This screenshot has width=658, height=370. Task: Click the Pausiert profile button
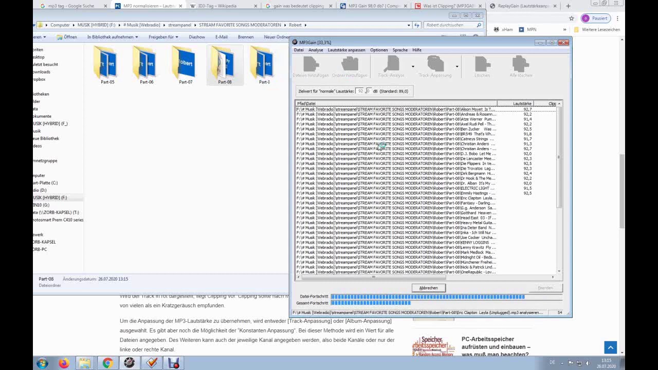[x=595, y=18]
